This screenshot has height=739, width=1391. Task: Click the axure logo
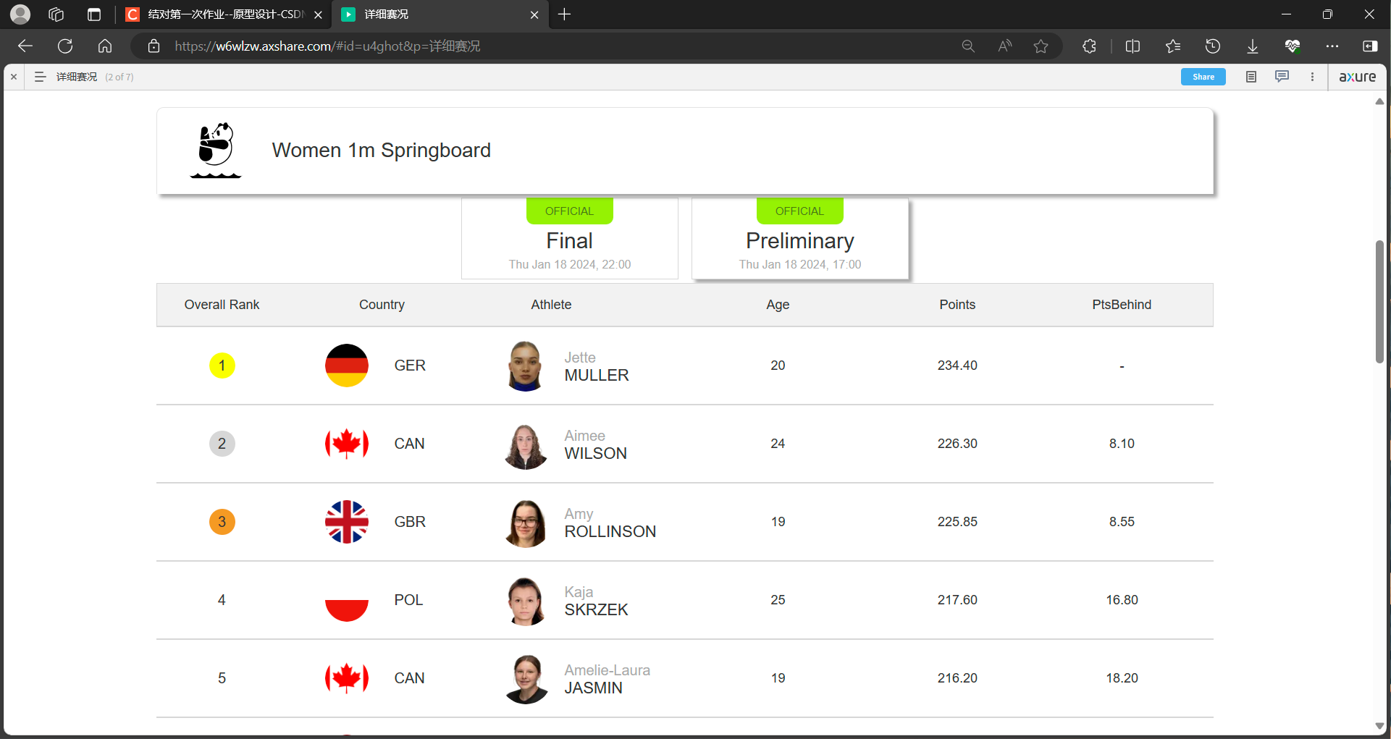[x=1358, y=77]
